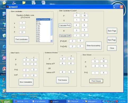Click the 'a' parameter input field
Image resolution: width=128 pixels, height=103 pixels.
coord(22,23)
